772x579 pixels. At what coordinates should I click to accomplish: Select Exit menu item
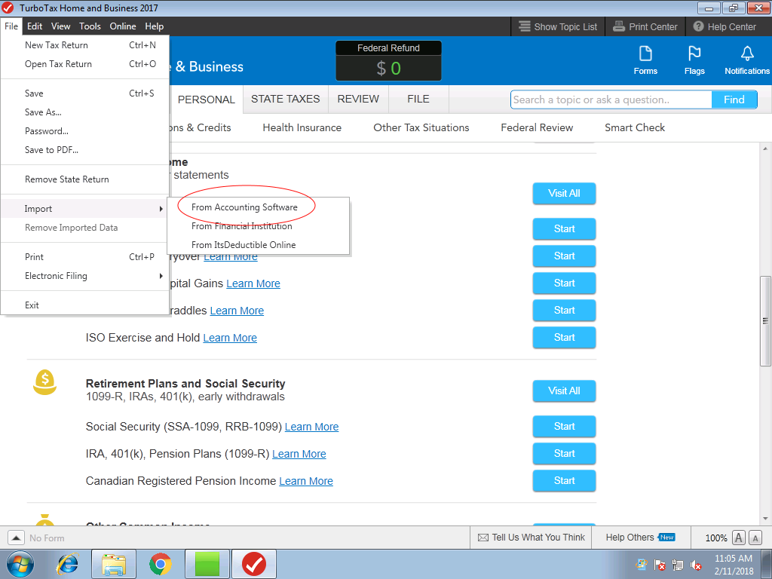pyautogui.click(x=84, y=305)
